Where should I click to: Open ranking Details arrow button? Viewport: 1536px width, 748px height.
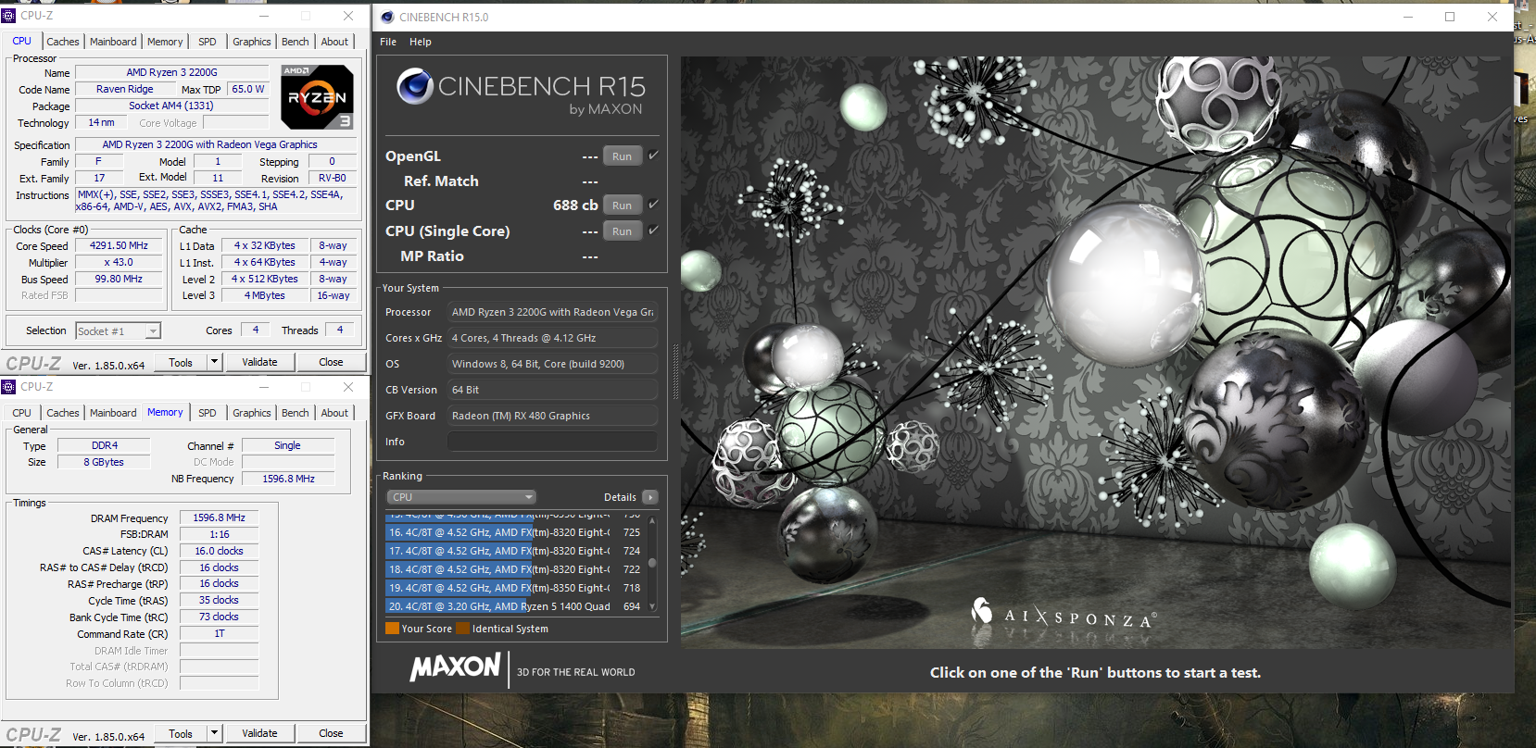click(x=649, y=497)
